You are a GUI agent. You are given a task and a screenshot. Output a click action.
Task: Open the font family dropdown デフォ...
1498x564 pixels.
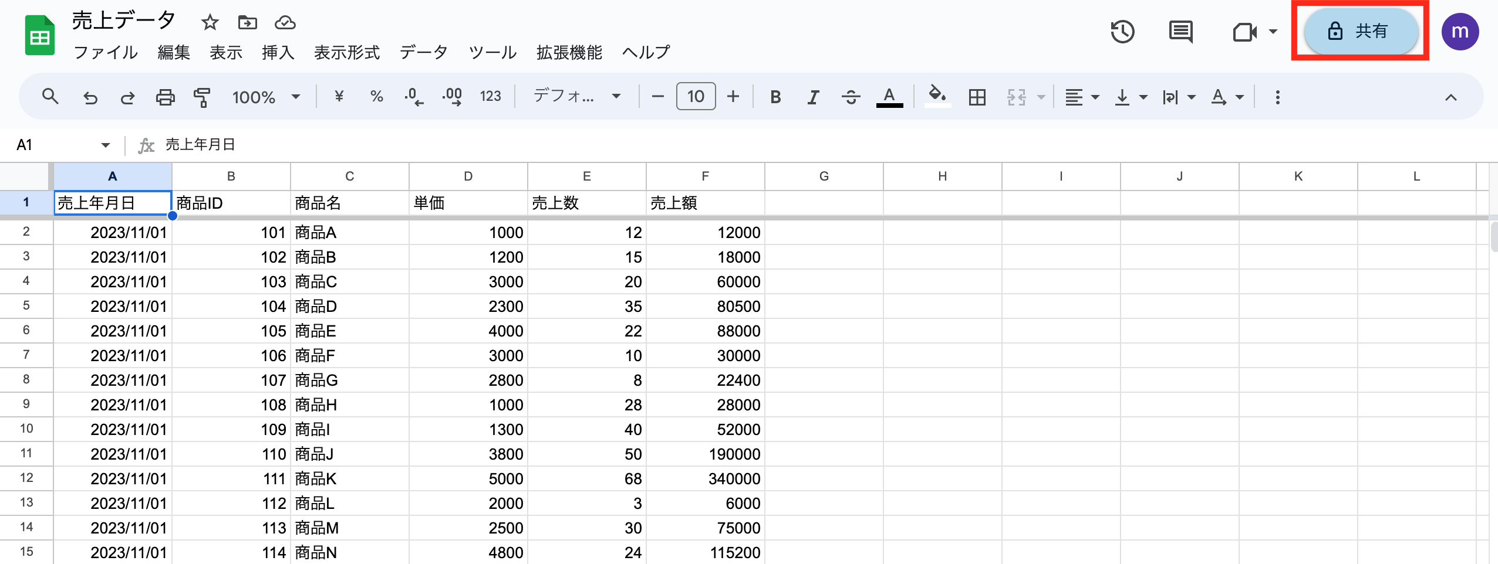point(576,96)
